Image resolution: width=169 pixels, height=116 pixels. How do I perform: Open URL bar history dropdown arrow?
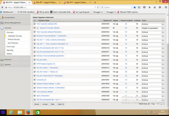coord(95,7)
